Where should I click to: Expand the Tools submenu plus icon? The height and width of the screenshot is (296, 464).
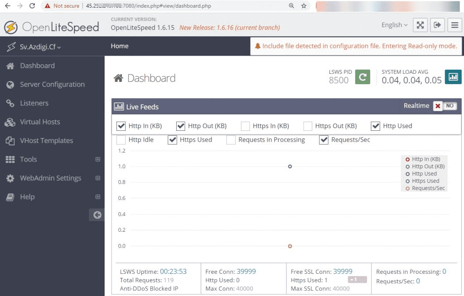98,159
